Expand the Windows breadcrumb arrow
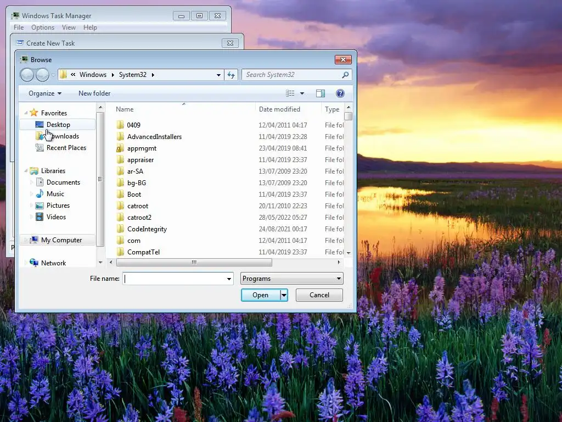Screen dimensions: 562x422 (x=113, y=75)
